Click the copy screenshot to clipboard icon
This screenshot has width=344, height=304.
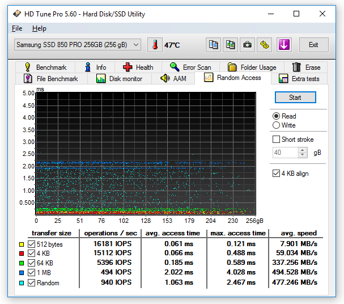coord(230,45)
